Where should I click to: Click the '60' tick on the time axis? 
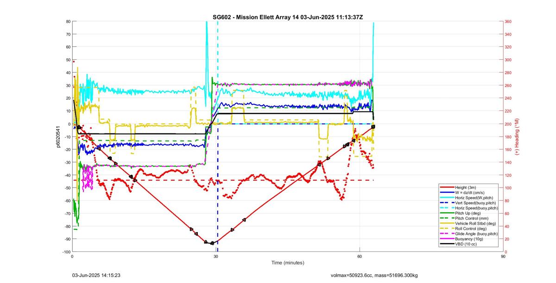pyautogui.click(x=360, y=256)
